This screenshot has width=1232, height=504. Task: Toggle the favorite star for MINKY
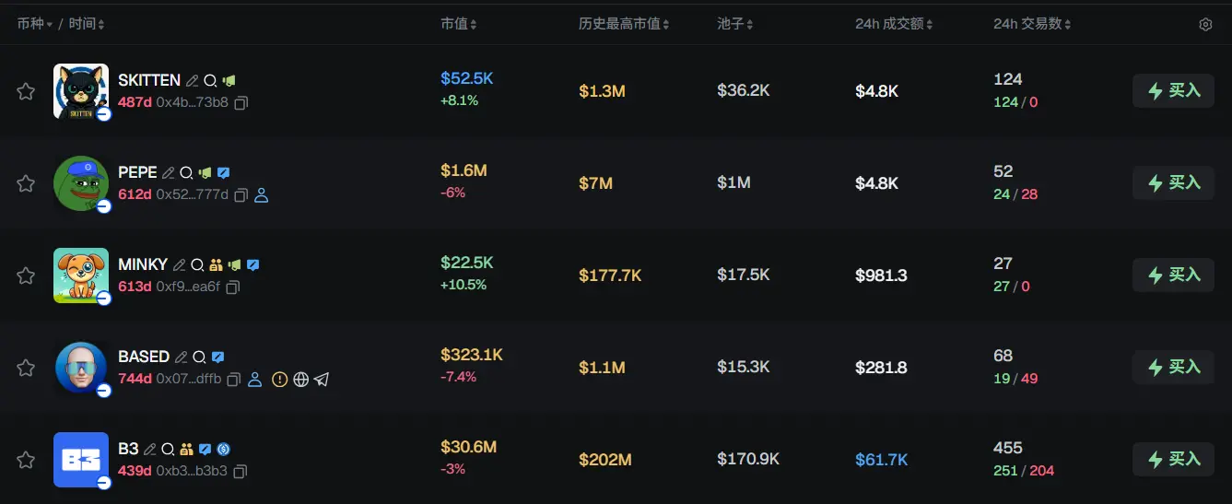pyautogui.click(x=26, y=275)
